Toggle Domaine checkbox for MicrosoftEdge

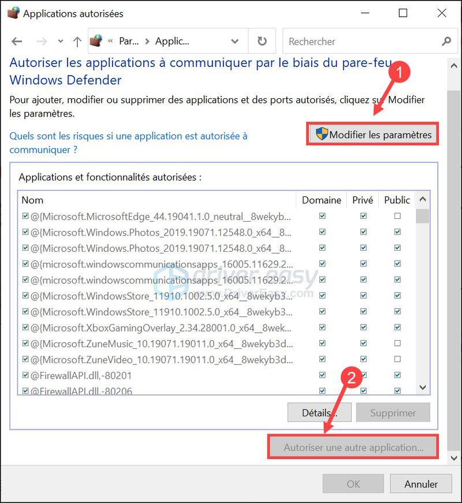322,216
